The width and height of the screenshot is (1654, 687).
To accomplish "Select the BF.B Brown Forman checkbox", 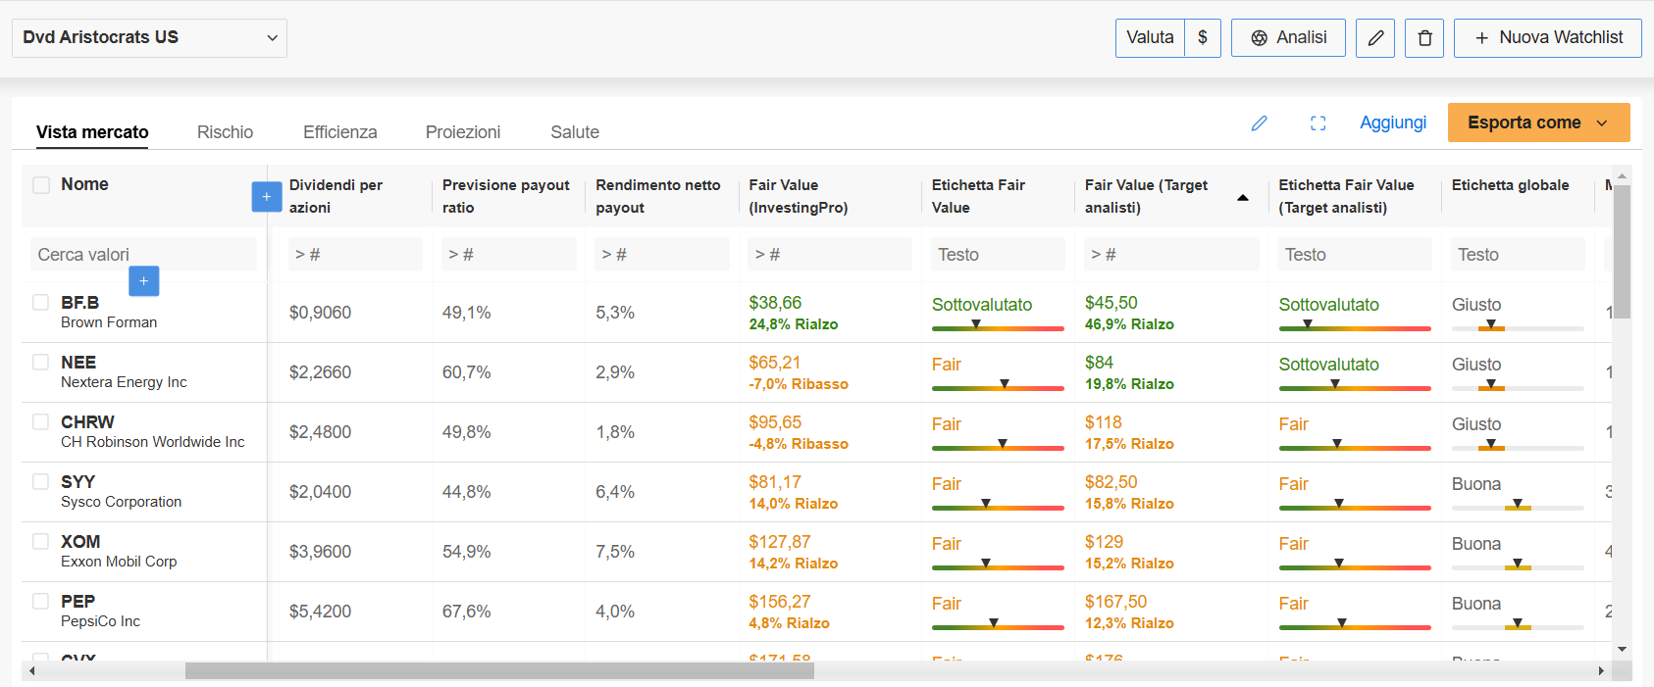I will click(x=41, y=303).
